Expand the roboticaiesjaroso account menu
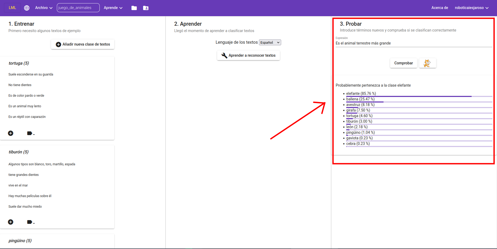Image resolution: width=497 pixels, height=249 pixels. coord(471,8)
